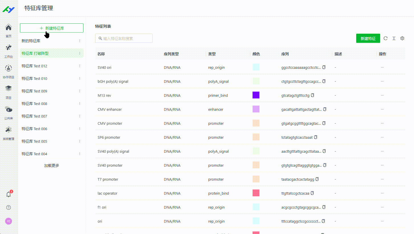Open the 公共库 public library icon
This screenshot has width=414, height=234.
9,109
